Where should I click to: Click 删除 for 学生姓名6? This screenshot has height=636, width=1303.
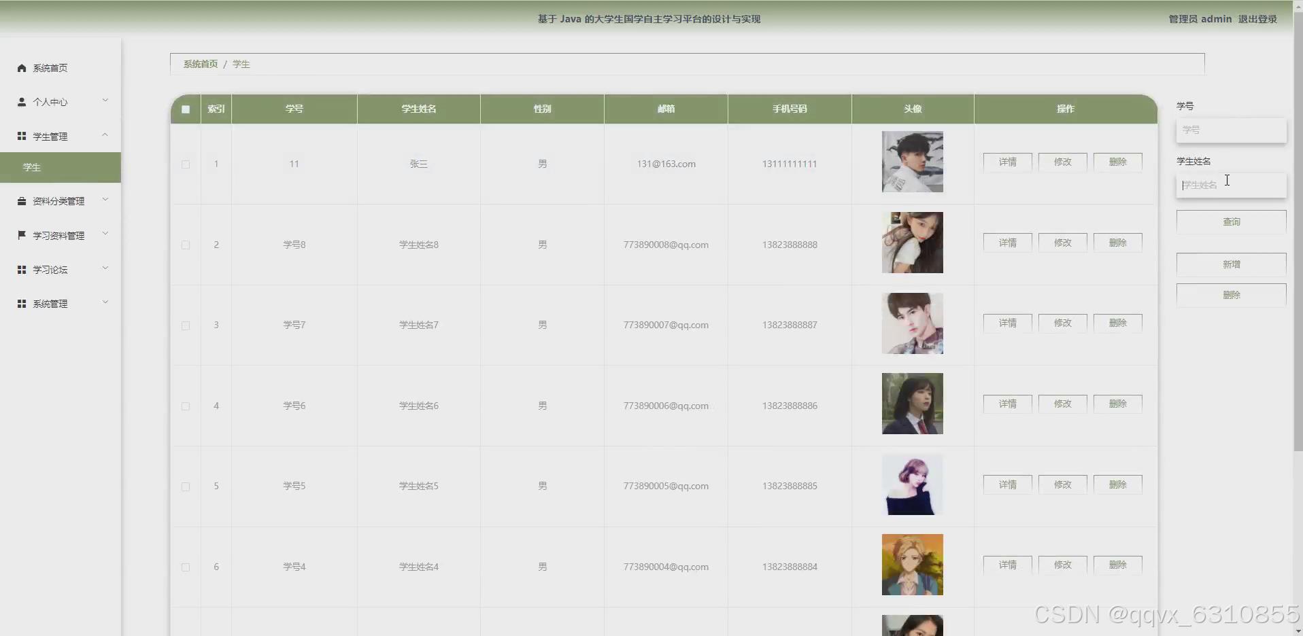1117,404
